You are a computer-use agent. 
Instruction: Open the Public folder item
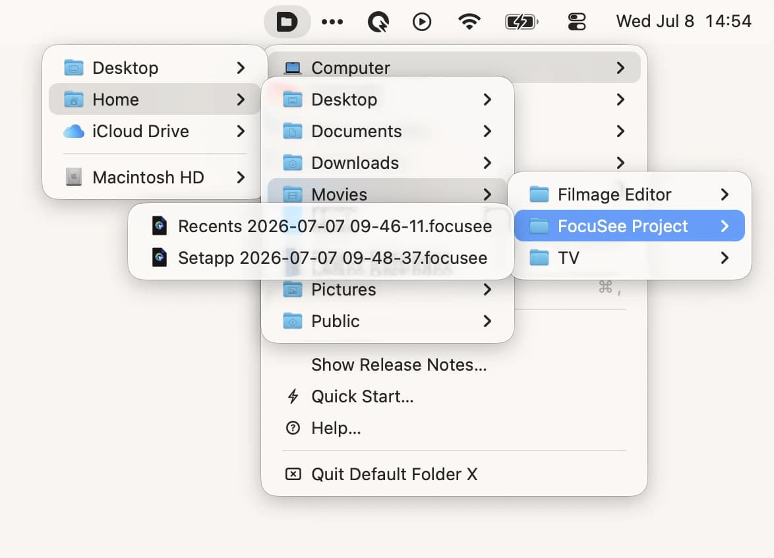tap(388, 321)
